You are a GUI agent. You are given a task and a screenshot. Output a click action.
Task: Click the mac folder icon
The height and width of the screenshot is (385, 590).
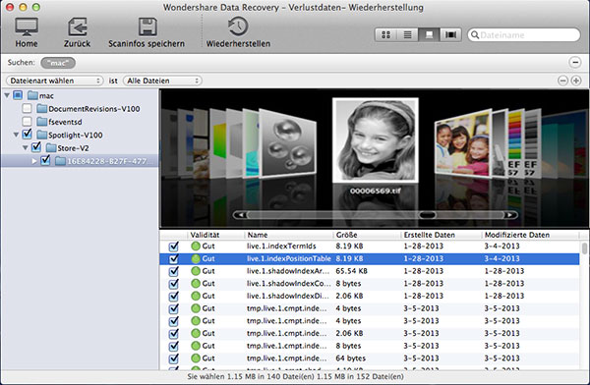[x=32, y=95]
